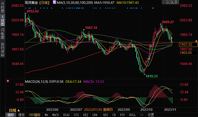Apply the PSY indicator
The height and width of the screenshot is (117, 198).
pos(122,115)
